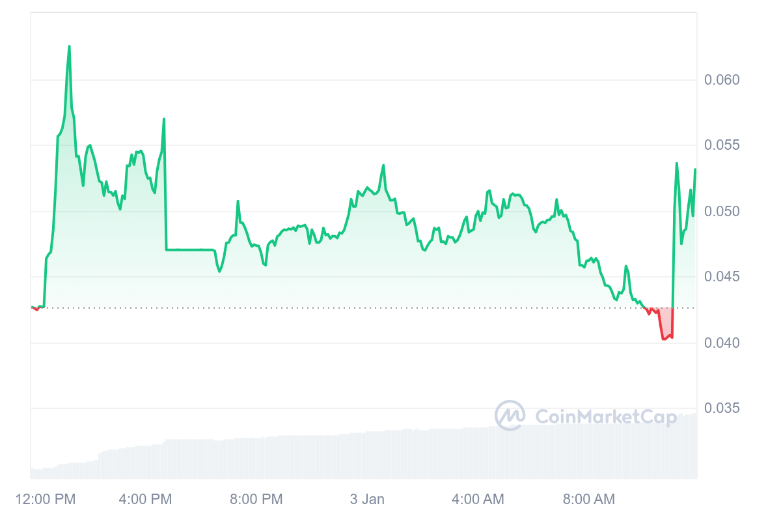Screen dimensions: 781x521
Task: Click the 0.035 price axis label
Action: 722,408
